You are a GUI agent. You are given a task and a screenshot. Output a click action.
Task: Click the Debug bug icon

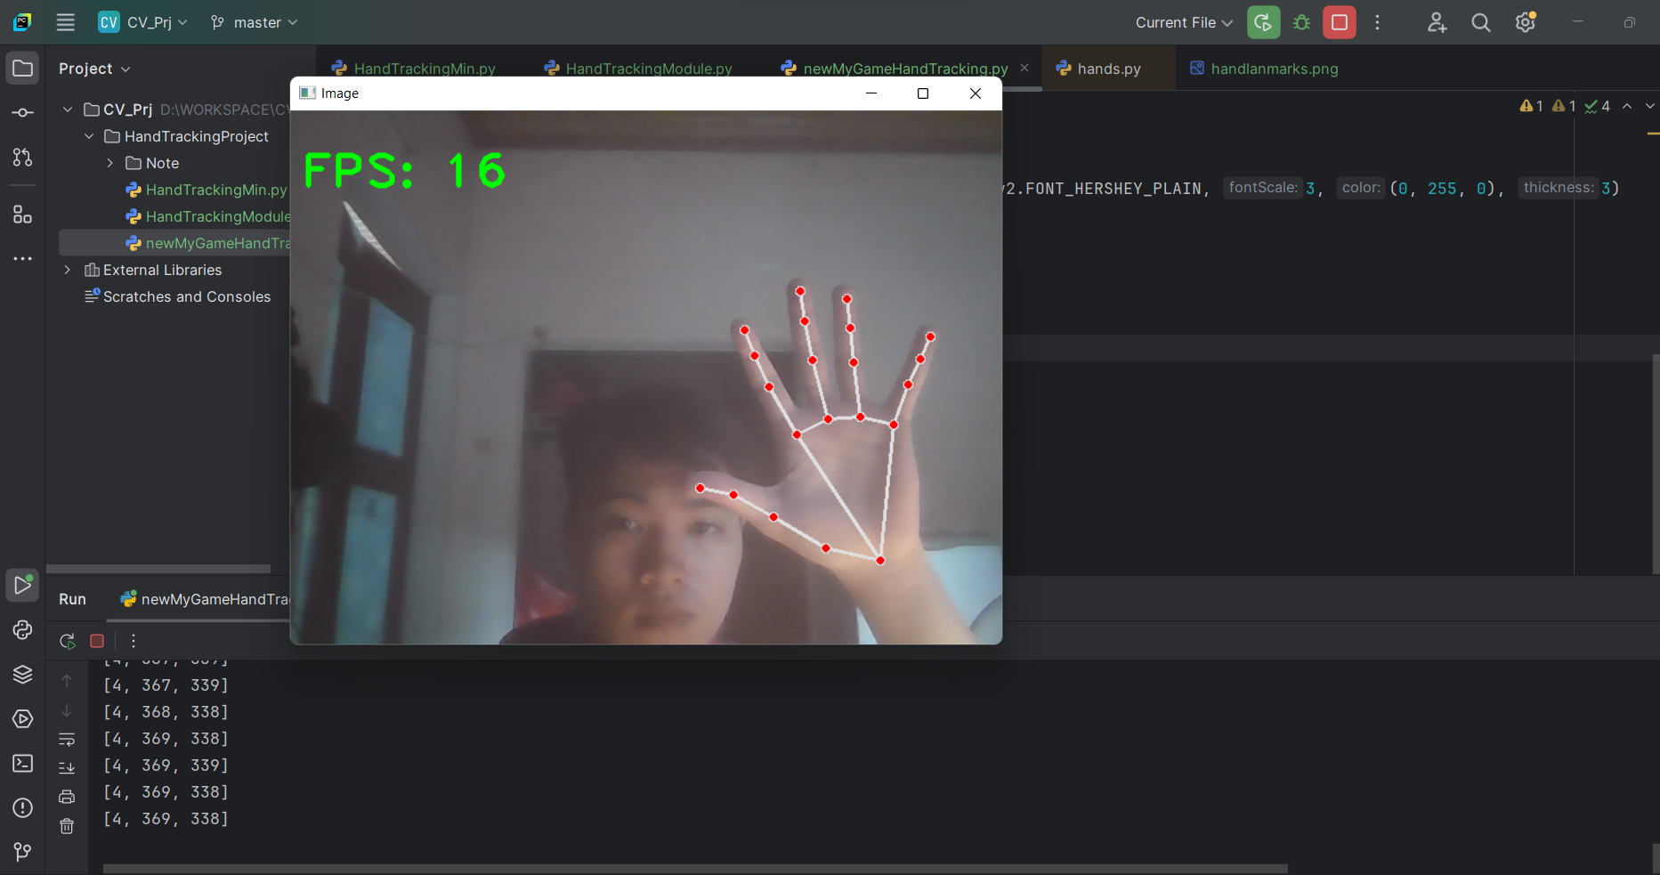pos(1301,22)
